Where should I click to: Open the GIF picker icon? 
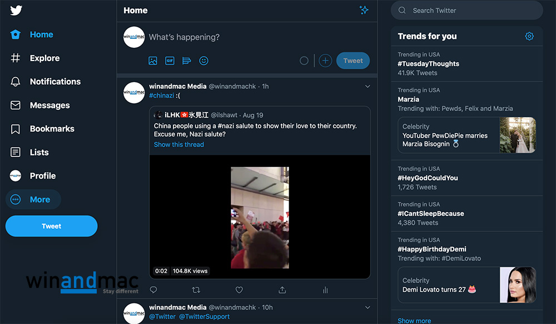point(170,61)
